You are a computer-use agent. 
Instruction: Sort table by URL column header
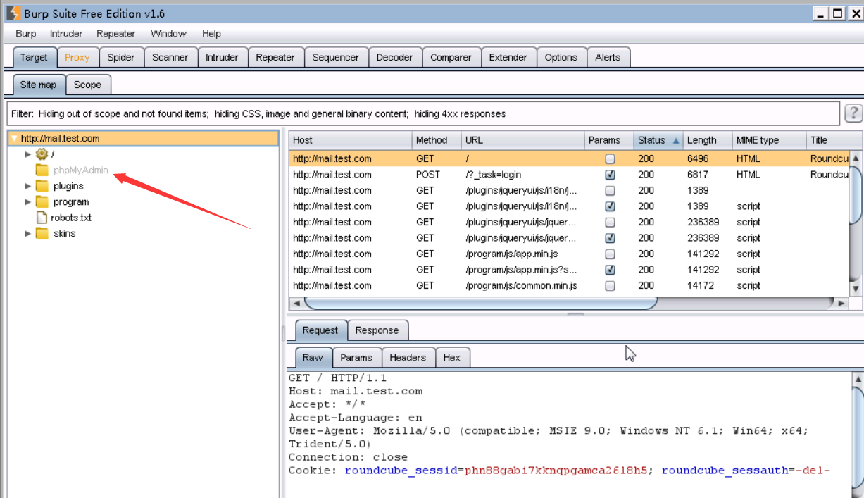[522, 140]
